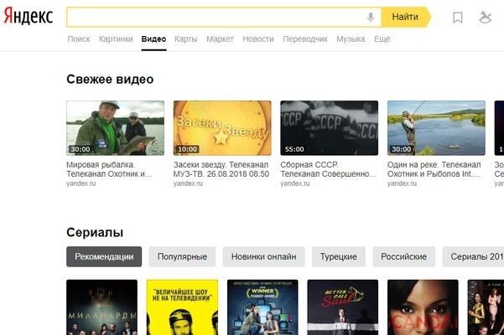This screenshot has width=504, height=335.
Task: Select the Популярные series filter
Action: pos(182,257)
